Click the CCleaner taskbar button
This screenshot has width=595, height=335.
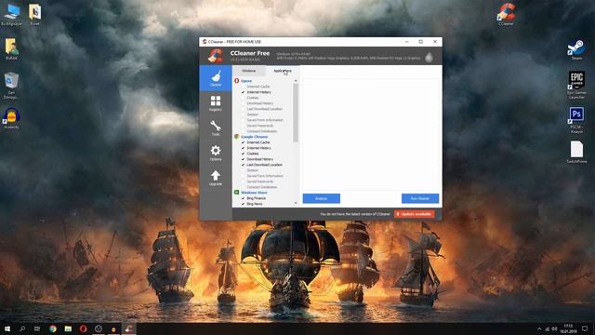pyautogui.click(x=128, y=328)
